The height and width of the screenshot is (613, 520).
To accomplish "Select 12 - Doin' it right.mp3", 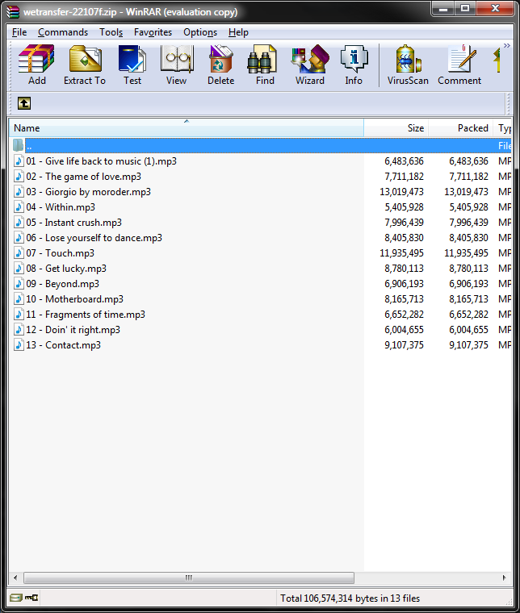I will [x=73, y=330].
